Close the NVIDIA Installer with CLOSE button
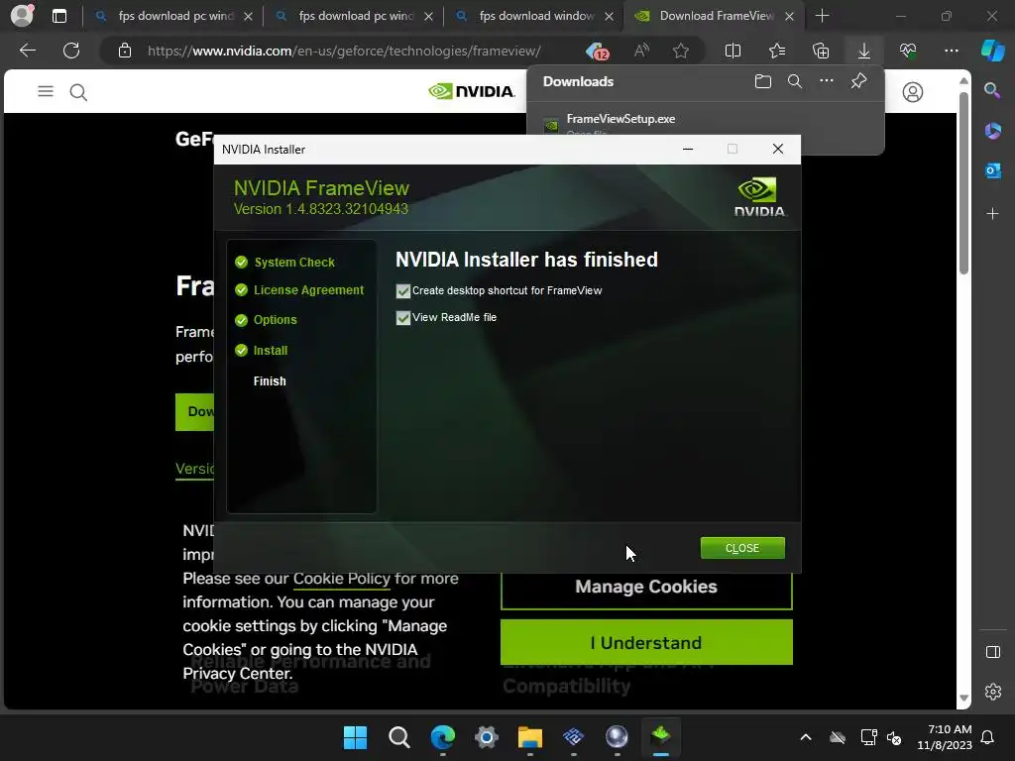Screen dimensions: 1015x761 (x=741, y=547)
